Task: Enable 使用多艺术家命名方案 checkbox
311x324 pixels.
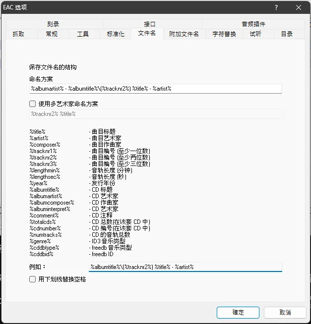Action: click(x=32, y=104)
